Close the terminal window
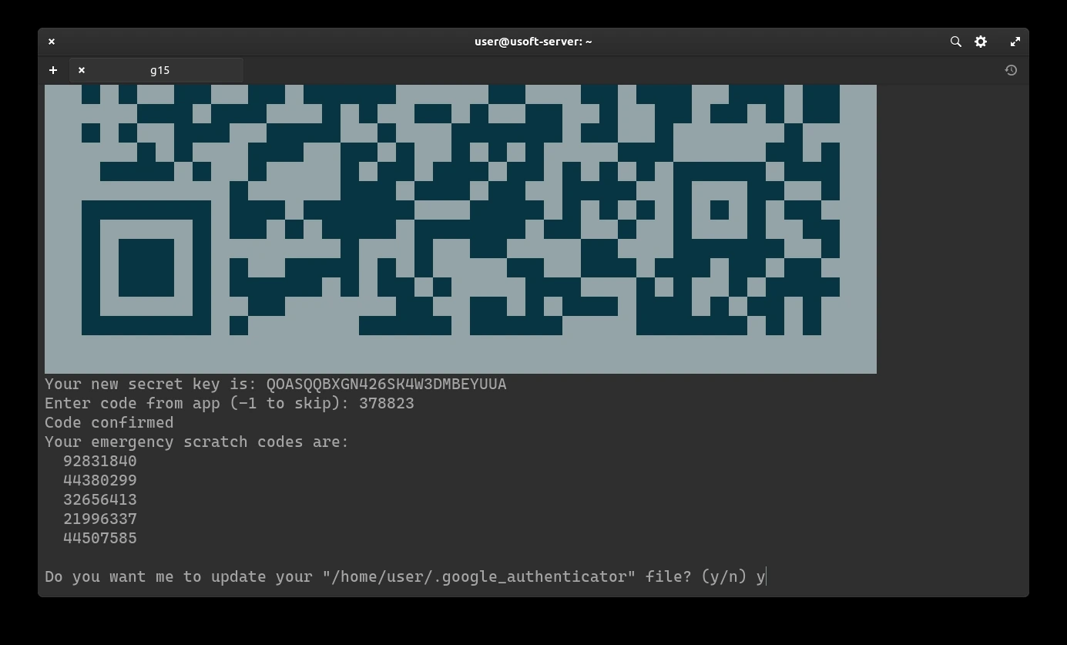The width and height of the screenshot is (1067, 645). coord(52,42)
